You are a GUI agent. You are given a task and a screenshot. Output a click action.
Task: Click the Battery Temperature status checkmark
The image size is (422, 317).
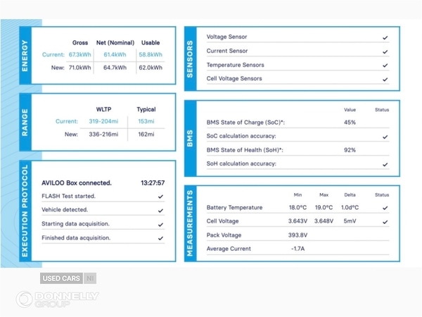pyautogui.click(x=385, y=208)
